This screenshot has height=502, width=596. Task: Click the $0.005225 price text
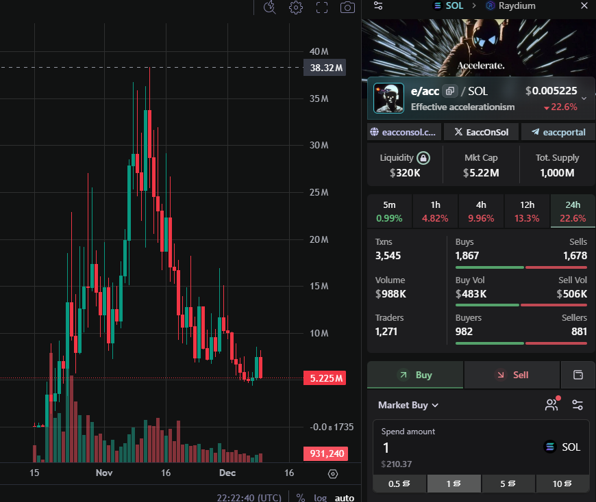(551, 91)
